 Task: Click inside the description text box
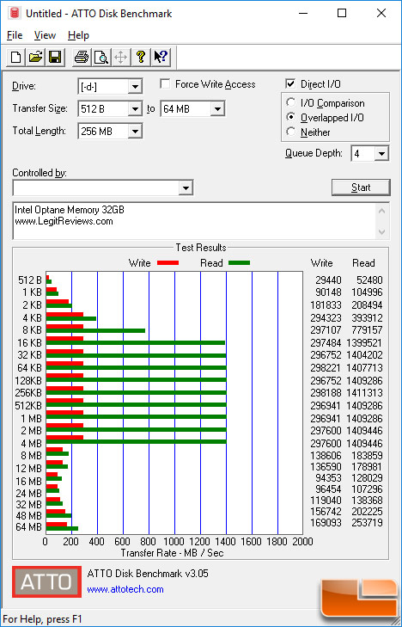coord(195,221)
